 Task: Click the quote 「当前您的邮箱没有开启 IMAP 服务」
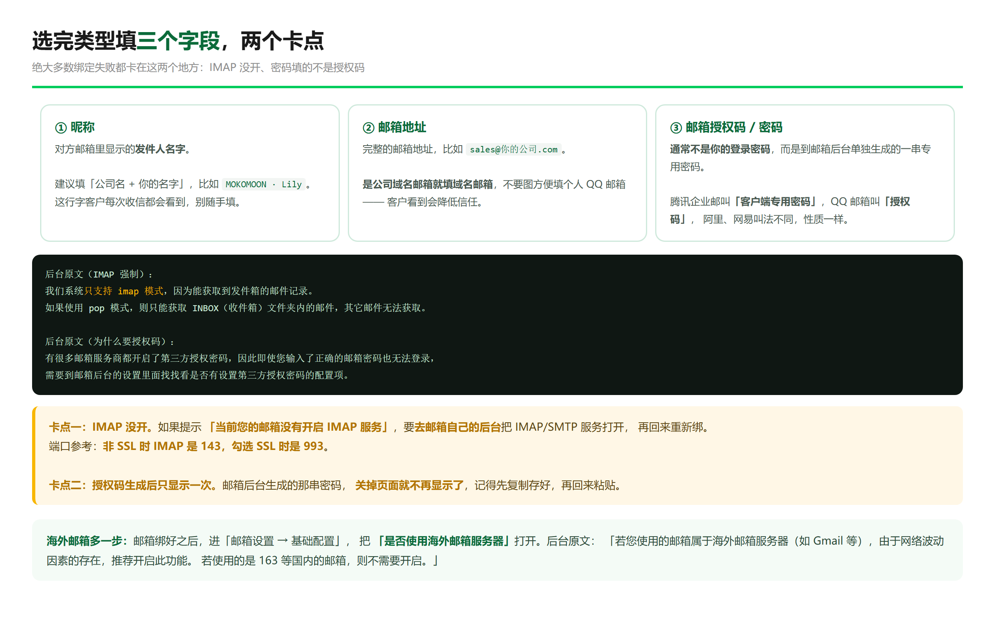pos(298,427)
